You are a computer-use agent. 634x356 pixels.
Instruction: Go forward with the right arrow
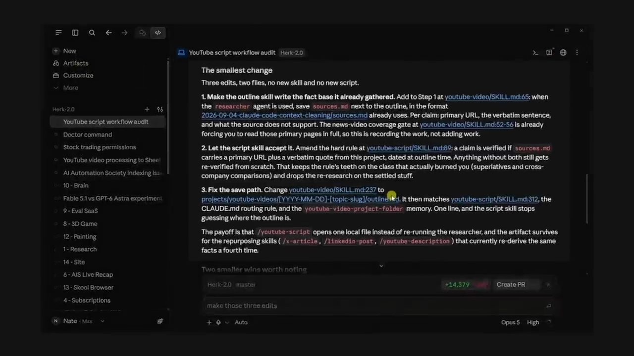click(125, 33)
